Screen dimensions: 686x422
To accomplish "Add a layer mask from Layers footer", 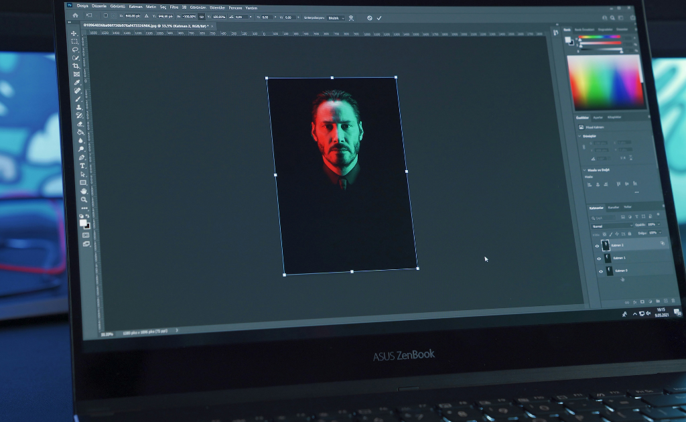I will [x=642, y=301].
